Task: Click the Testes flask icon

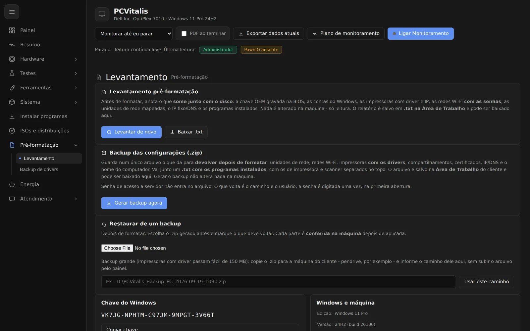Action: point(12,73)
